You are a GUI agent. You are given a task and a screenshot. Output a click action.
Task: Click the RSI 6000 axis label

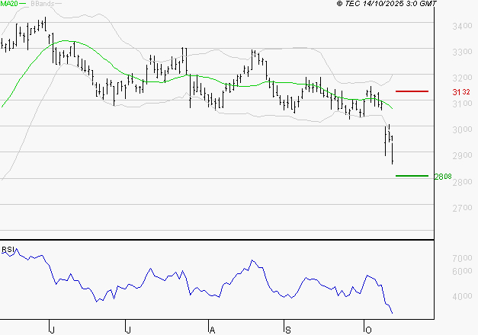coord(462,272)
